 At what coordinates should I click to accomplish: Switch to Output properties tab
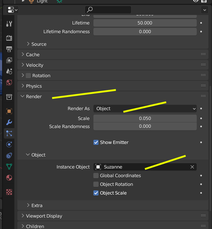pos(9,49)
